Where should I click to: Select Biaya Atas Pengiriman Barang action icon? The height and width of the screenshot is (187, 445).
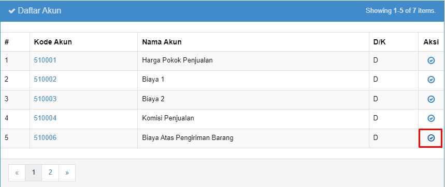coord(431,138)
